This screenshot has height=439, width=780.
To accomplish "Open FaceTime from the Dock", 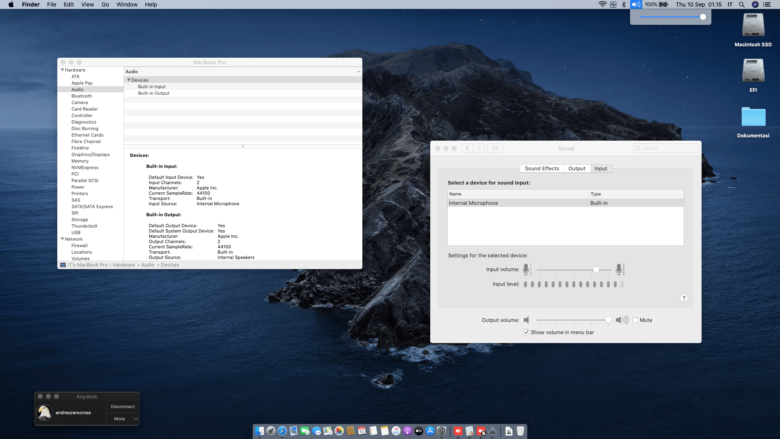I will pyautogui.click(x=305, y=431).
